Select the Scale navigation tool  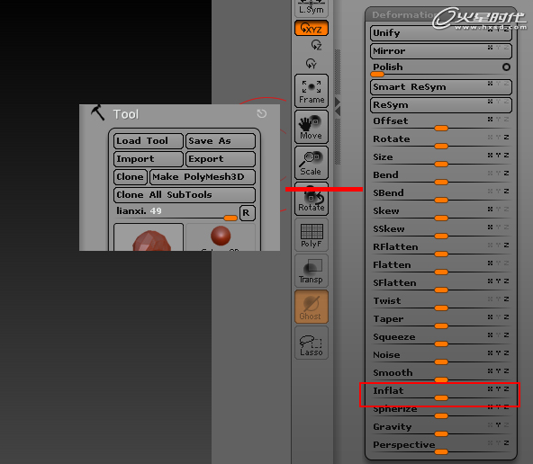pos(311,163)
